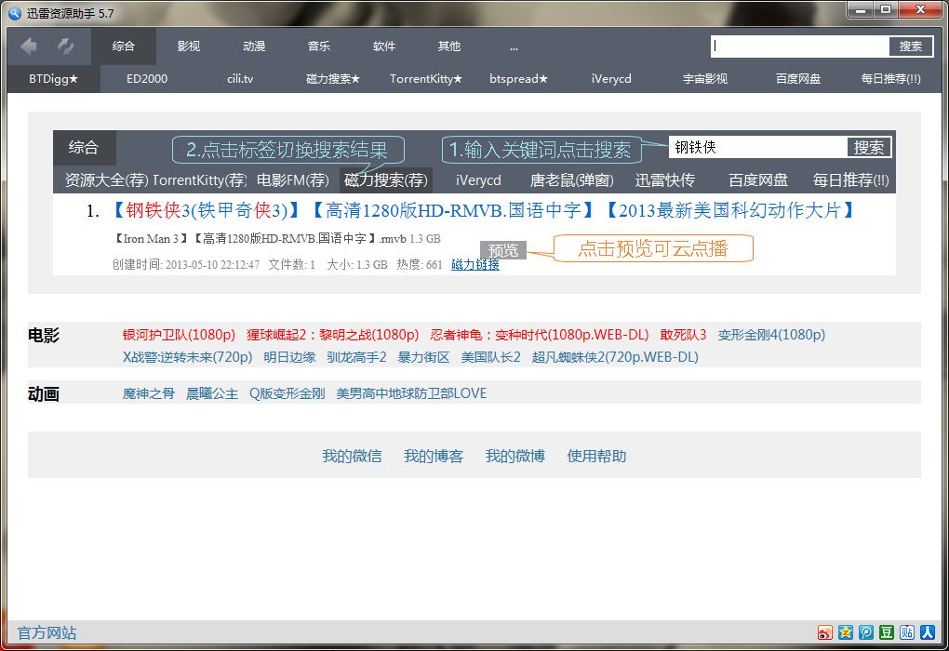Share page via the Sina Weibo icon
This screenshot has width=949, height=651.
point(825,632)
